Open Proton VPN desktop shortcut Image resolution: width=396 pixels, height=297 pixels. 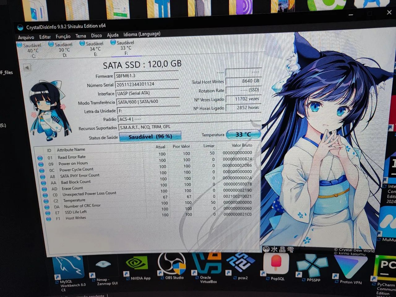tap(350, 269)
